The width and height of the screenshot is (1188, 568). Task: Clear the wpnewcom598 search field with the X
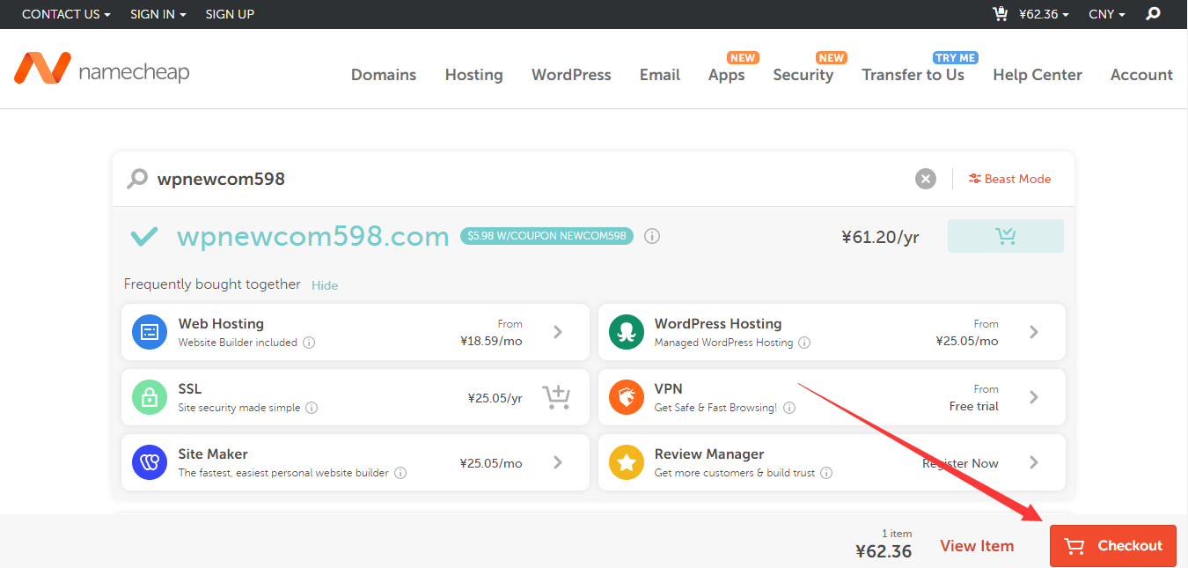click(925, 178)
